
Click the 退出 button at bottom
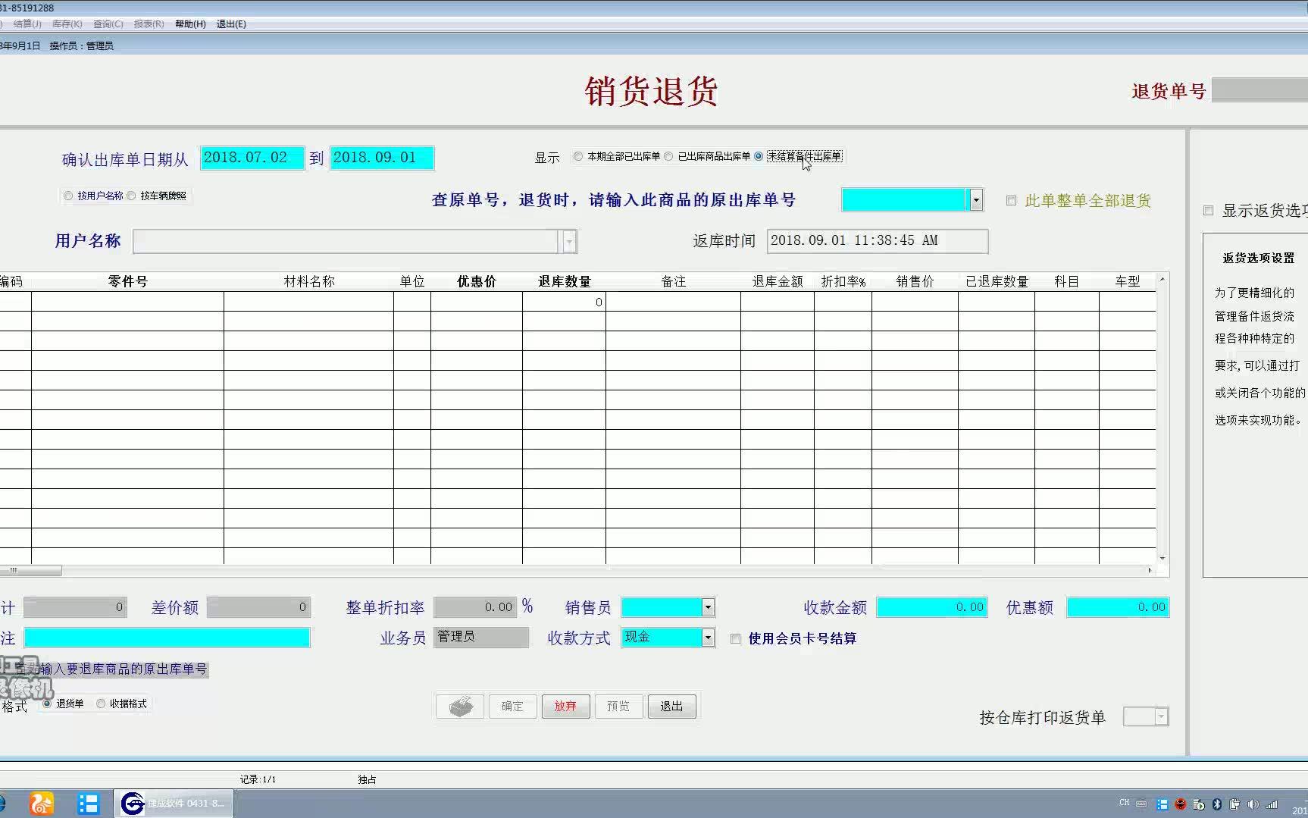[x=671, y=707]
